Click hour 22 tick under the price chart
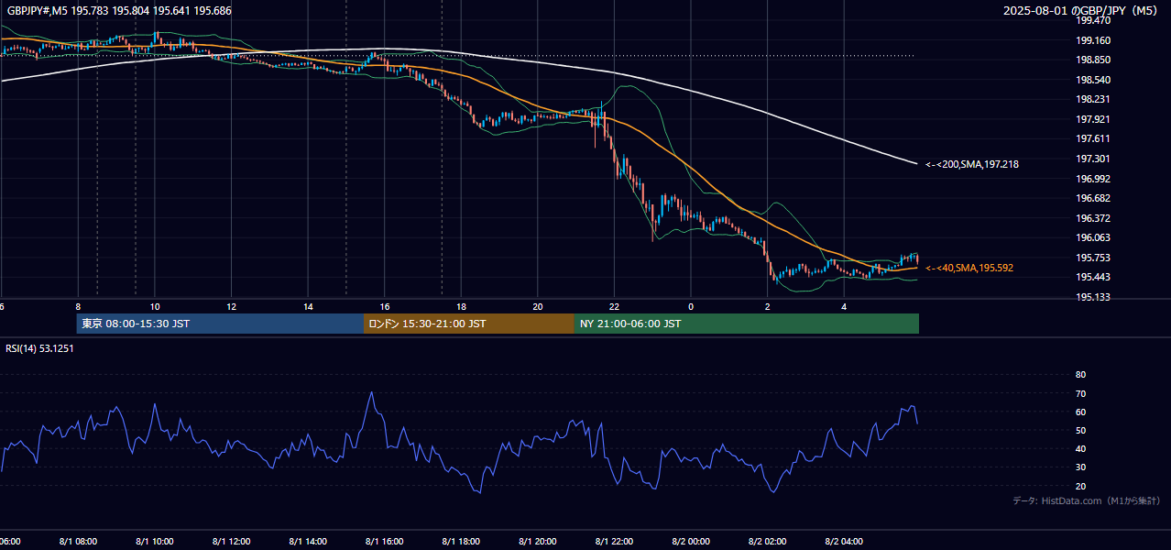The image size is (1171, 550). pos(614,306)
